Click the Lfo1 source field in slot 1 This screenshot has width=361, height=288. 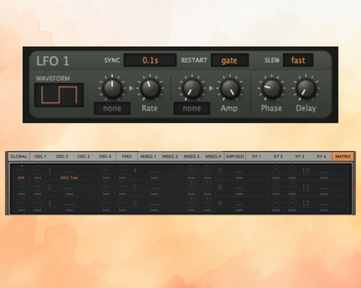(x=21, y=178)
